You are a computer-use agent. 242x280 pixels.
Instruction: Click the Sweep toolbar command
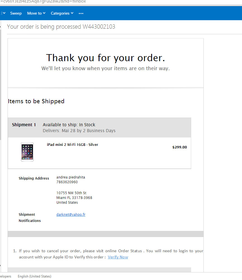click(16, 13)
